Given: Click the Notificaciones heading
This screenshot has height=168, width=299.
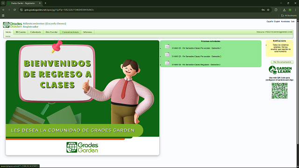Looking at the screenshot, I should (279, 41).
